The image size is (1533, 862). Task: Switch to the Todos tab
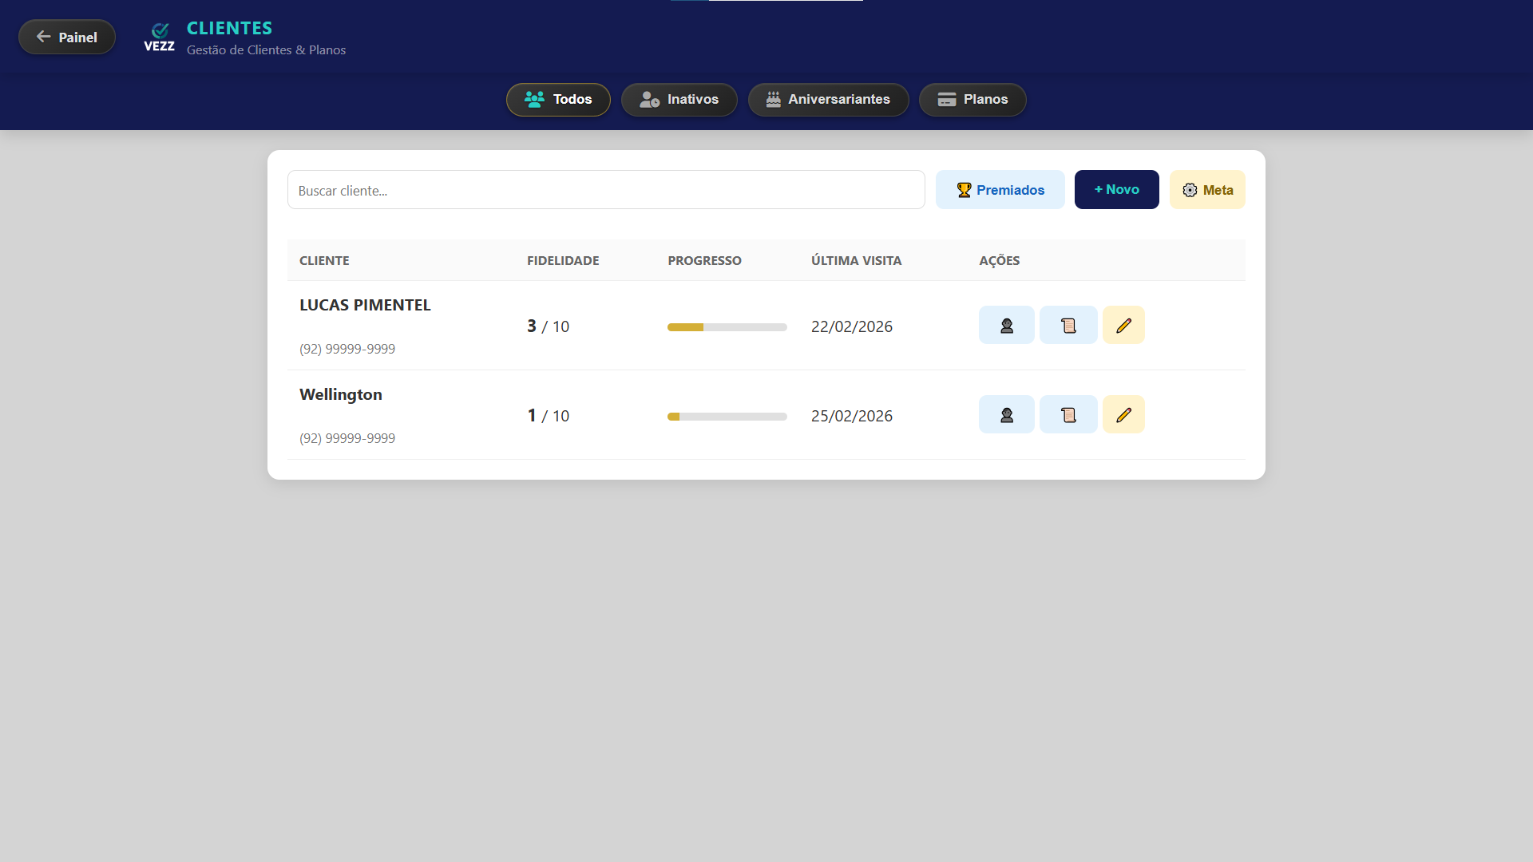(x=558, y=100)
